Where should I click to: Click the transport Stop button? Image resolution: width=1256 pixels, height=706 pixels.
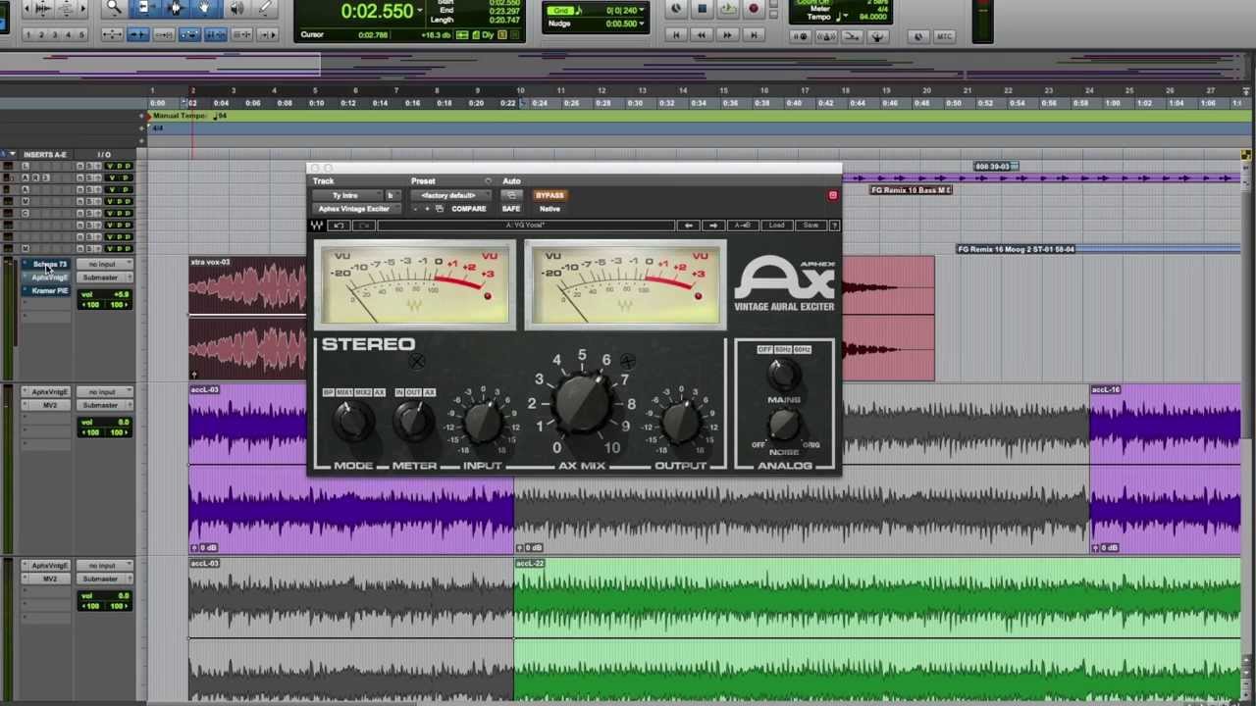702,9
